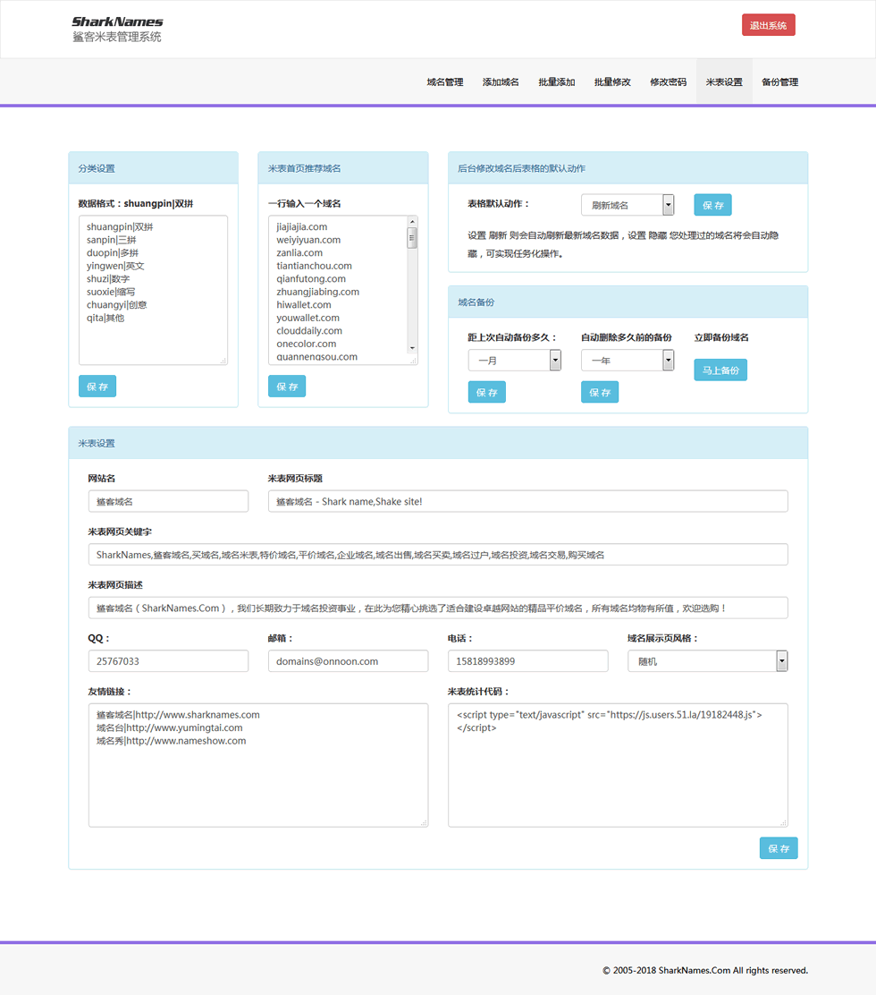876x995 pixels.
Task: Click the 'http://www.yumingtai.com' link line
Action: (x=169, y=727)
